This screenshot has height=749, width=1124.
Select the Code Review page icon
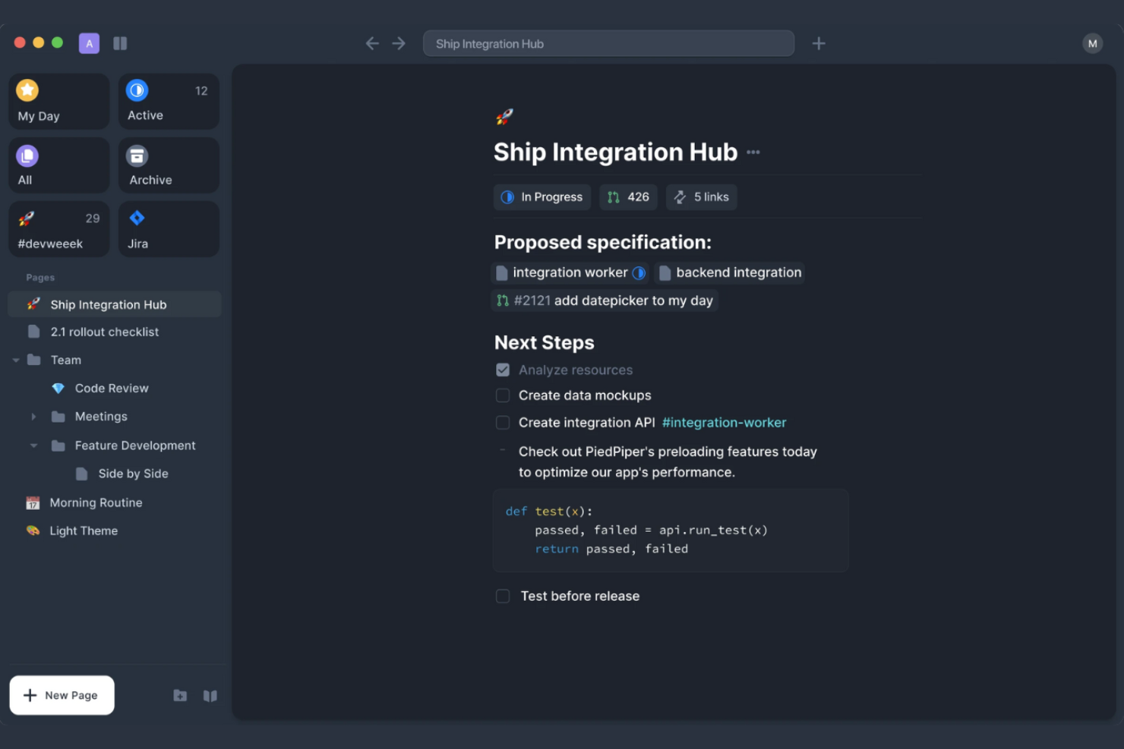58,388
